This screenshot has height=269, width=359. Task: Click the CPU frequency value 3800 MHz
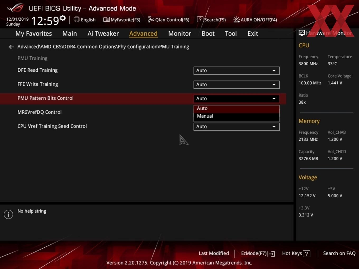point(308,64)
